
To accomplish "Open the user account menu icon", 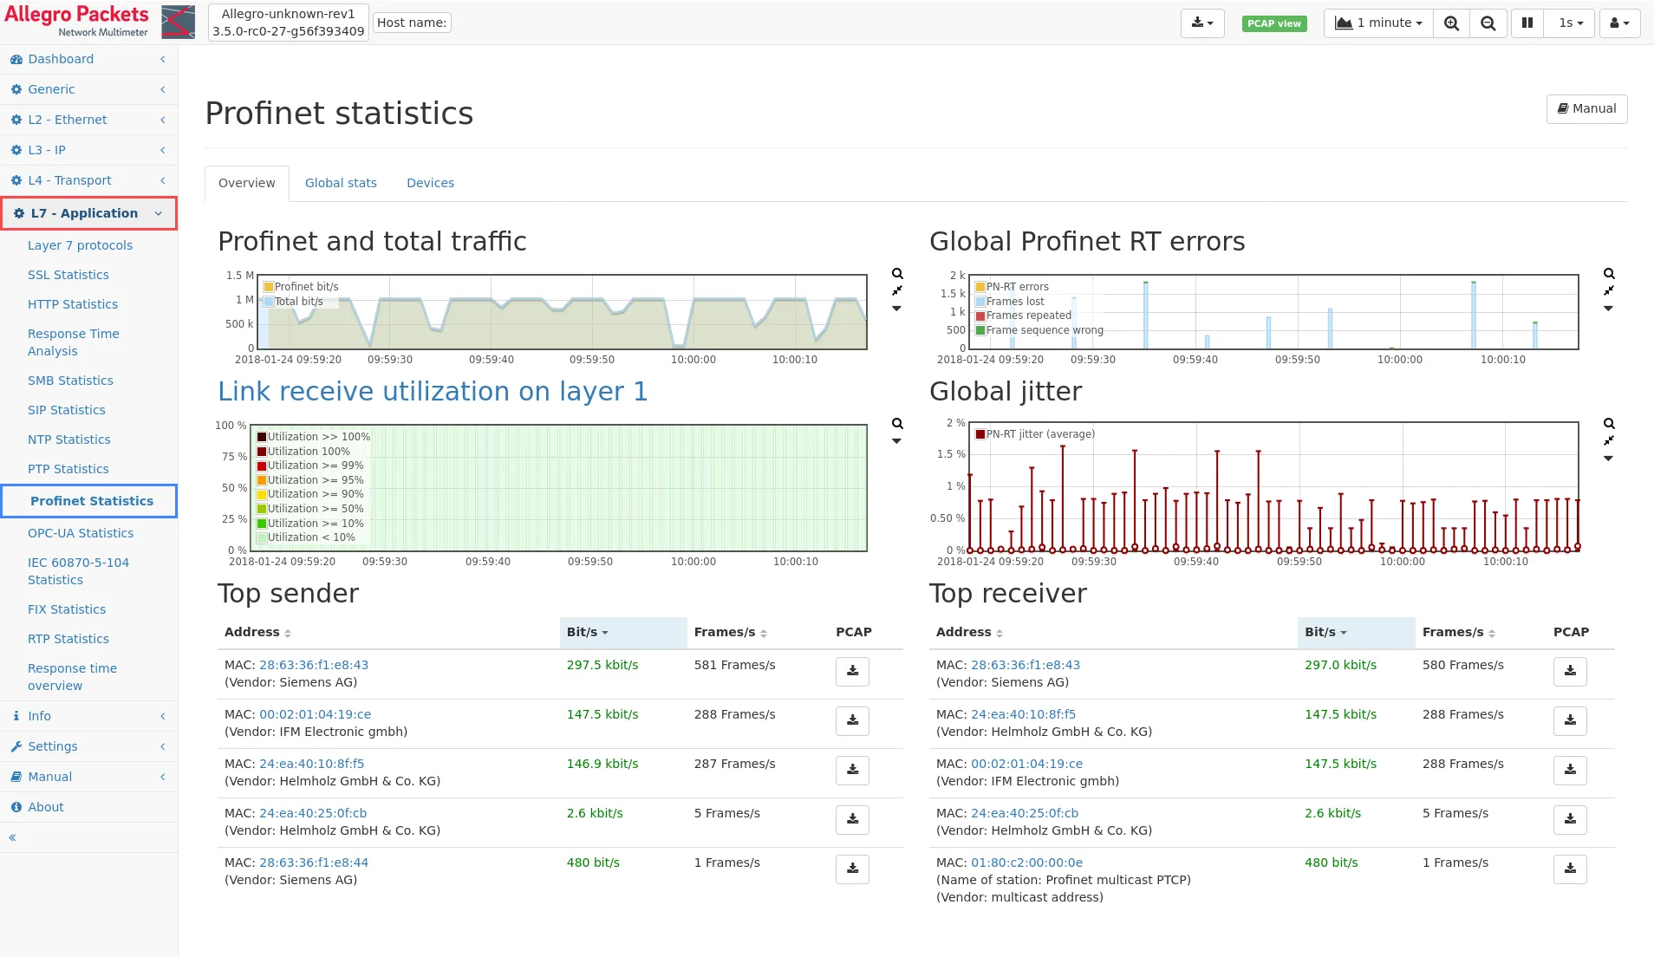I will pyautogui.click(x=1618, y=23).
